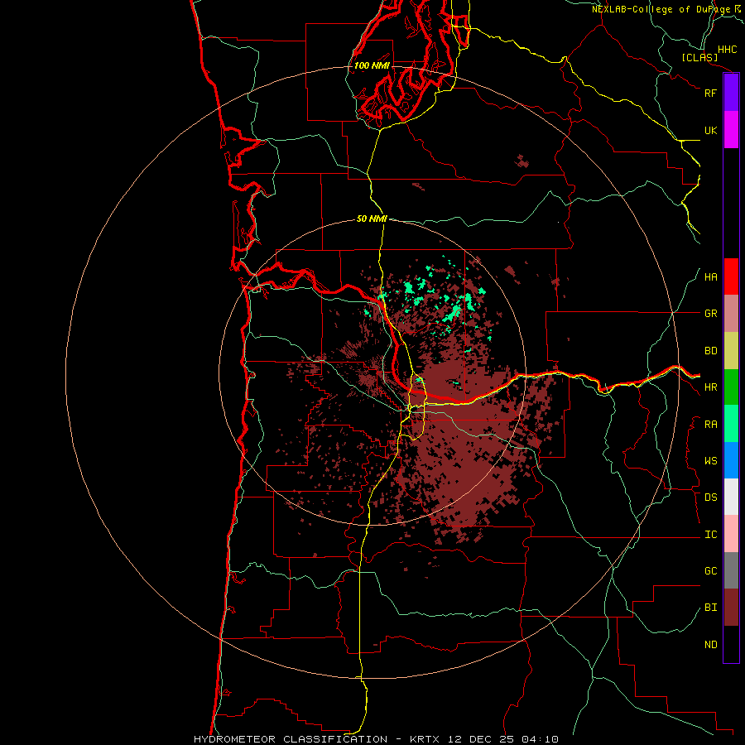
Task: Click the HA legend label
Action: (711, 277)
